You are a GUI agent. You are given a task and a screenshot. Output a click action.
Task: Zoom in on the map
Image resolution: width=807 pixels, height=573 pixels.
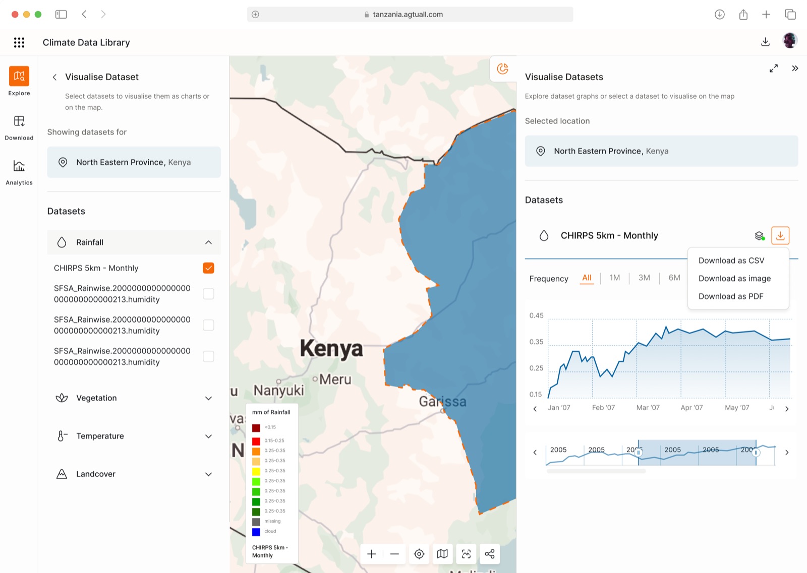[x=372, y=554]
